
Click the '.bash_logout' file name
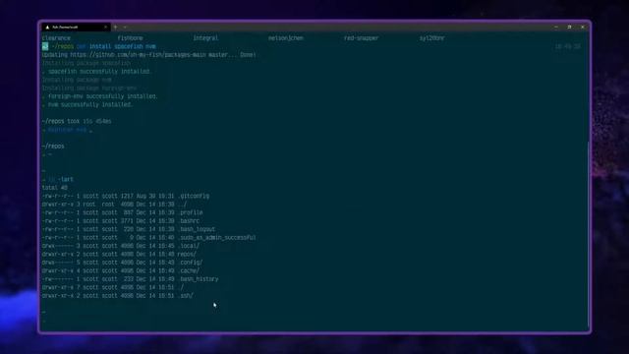click(x=197, y=229)
